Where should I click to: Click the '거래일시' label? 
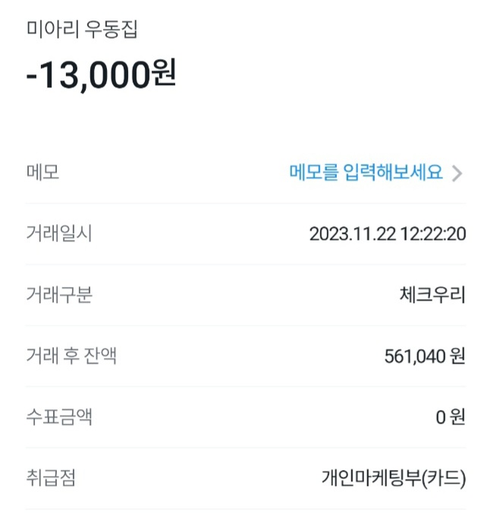[59, 234]
